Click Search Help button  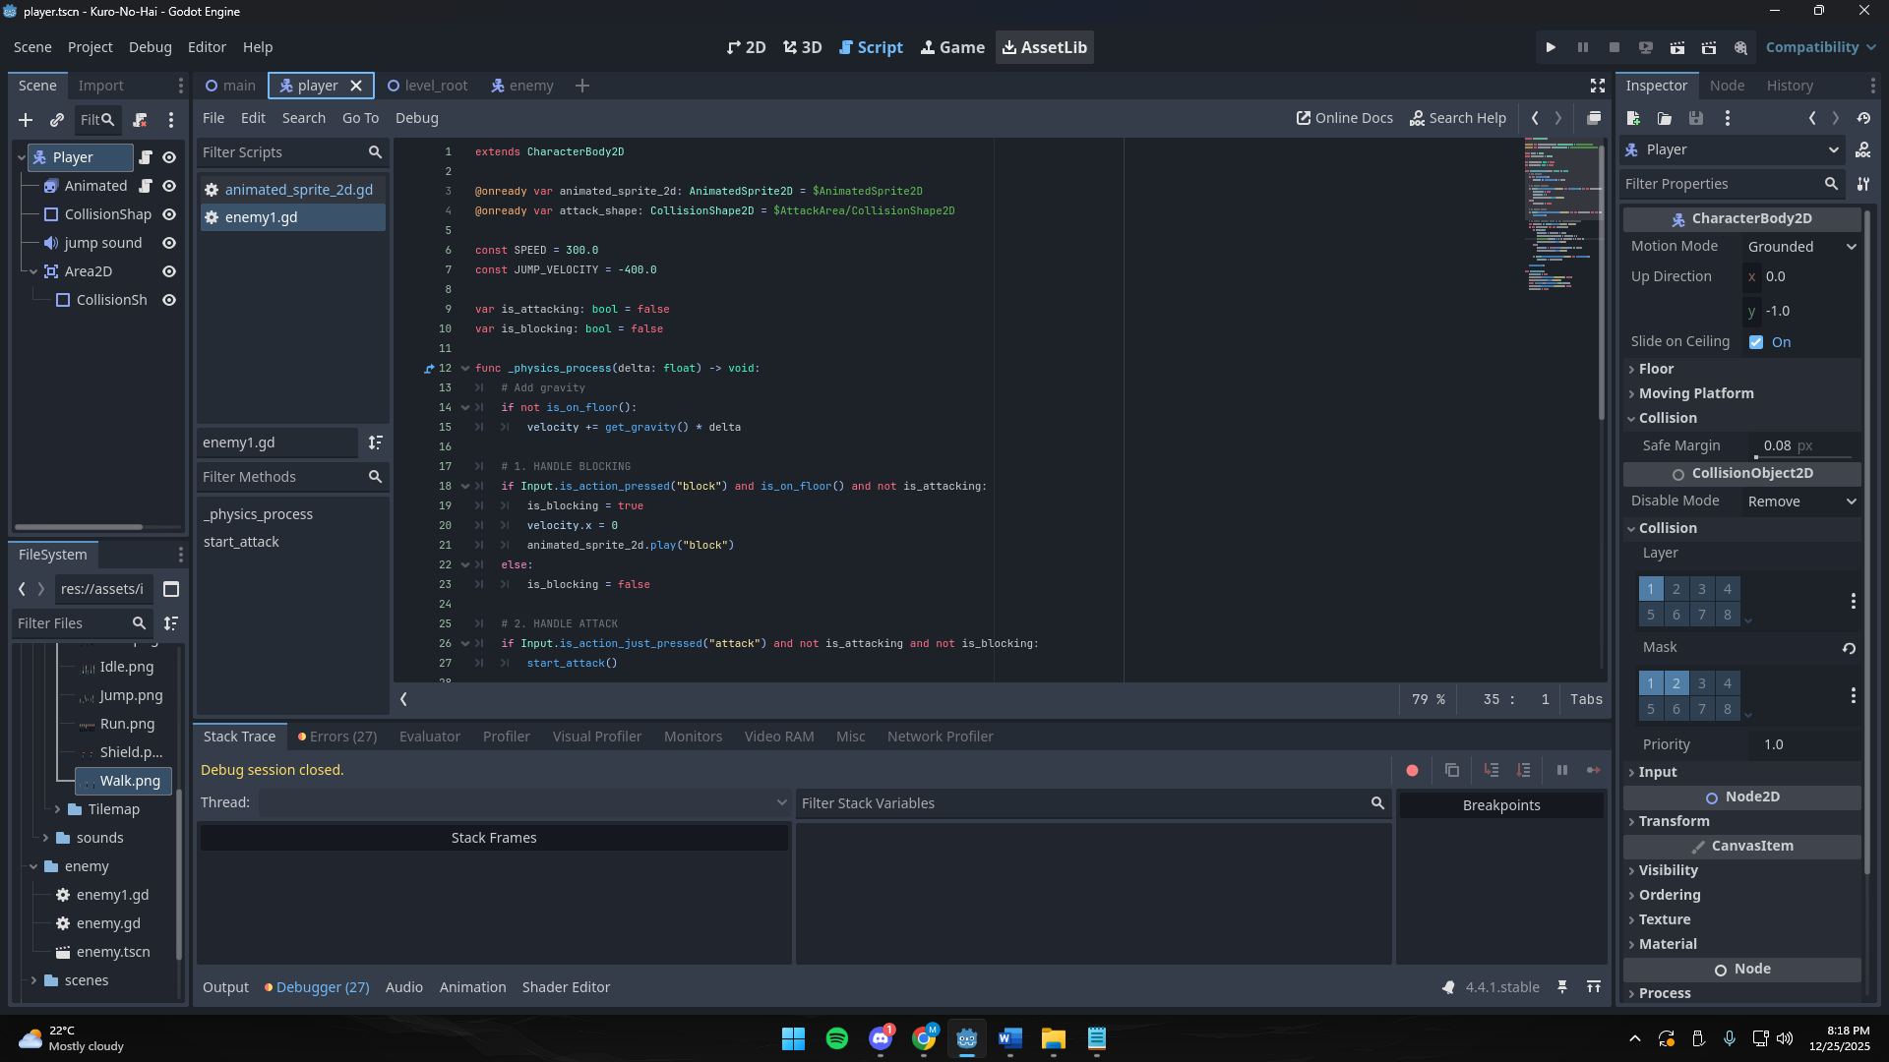coord(1458,118)
